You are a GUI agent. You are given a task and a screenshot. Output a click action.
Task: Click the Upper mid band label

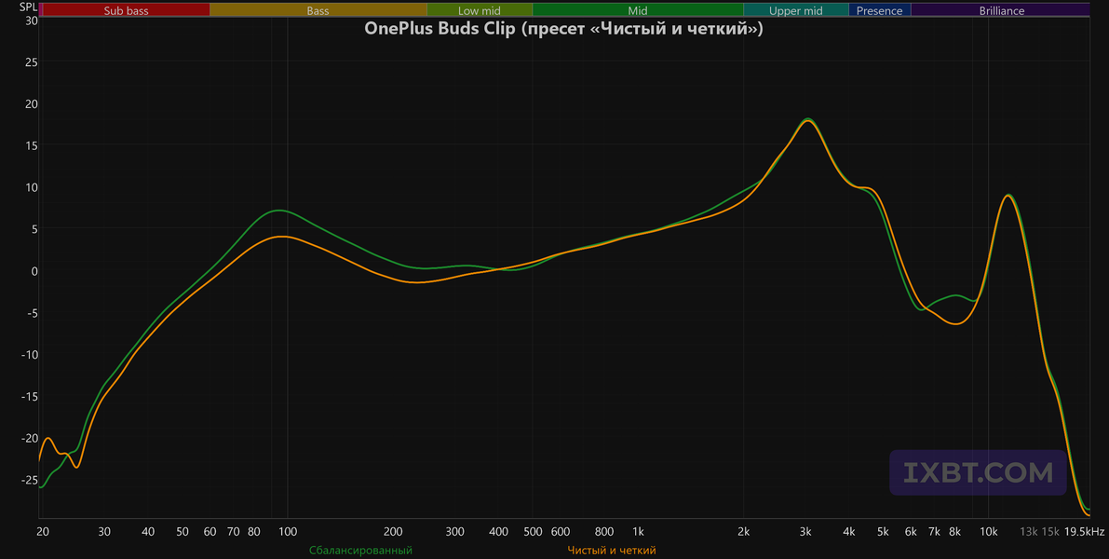tap(796, 10)
